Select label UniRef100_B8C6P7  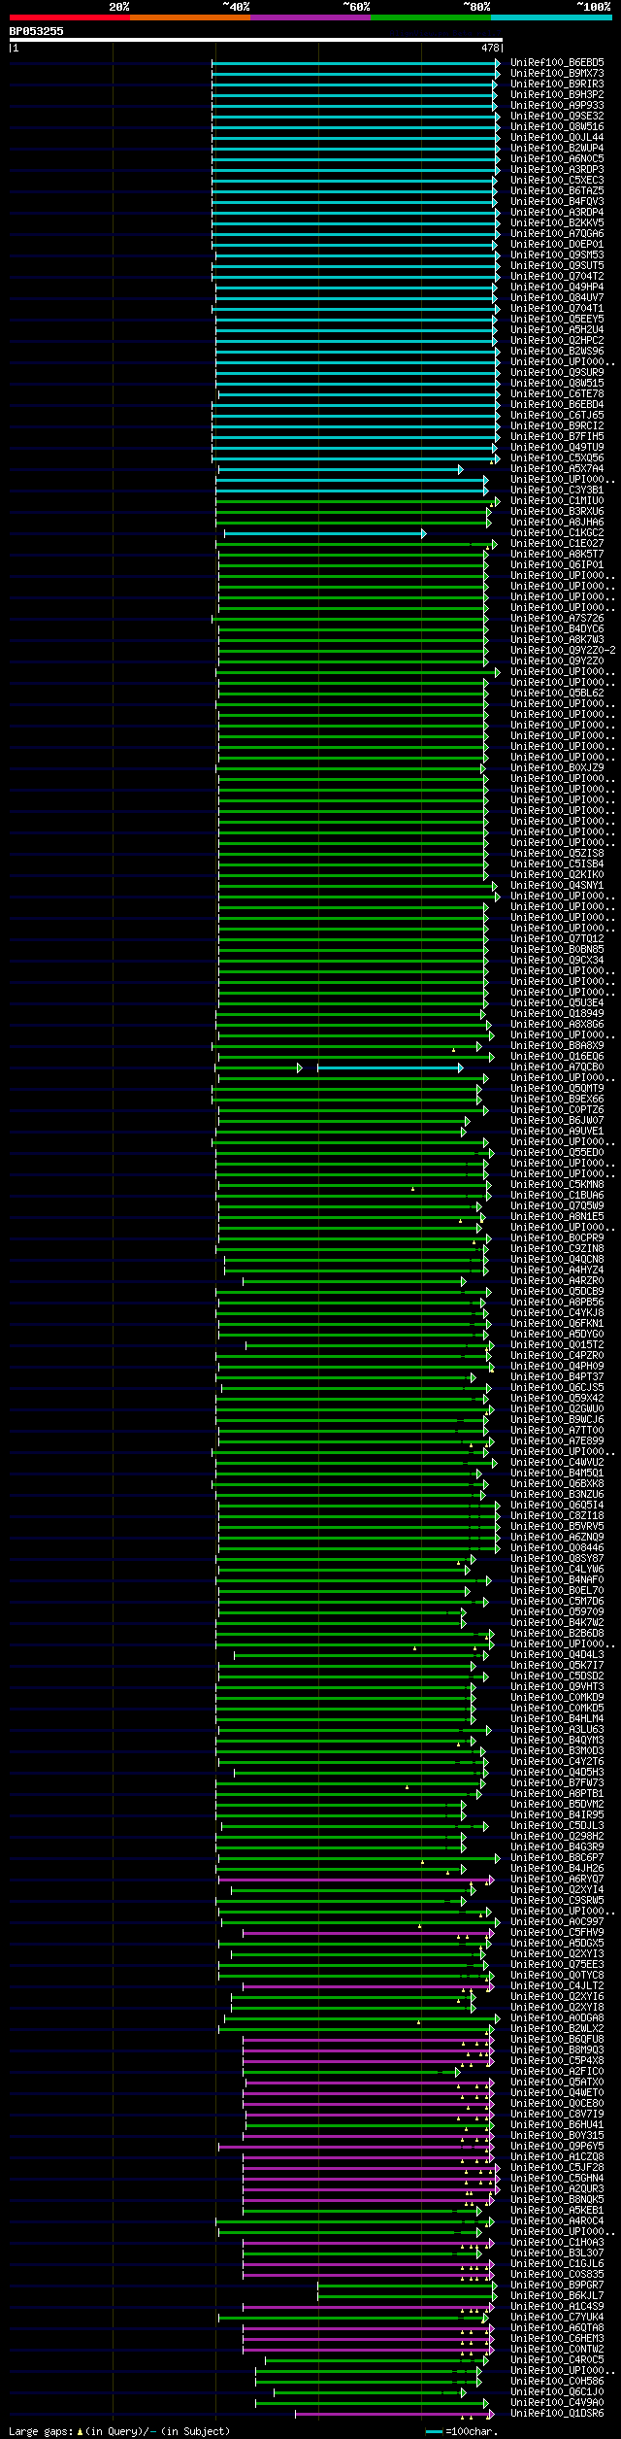click(x=557, y=1858)
